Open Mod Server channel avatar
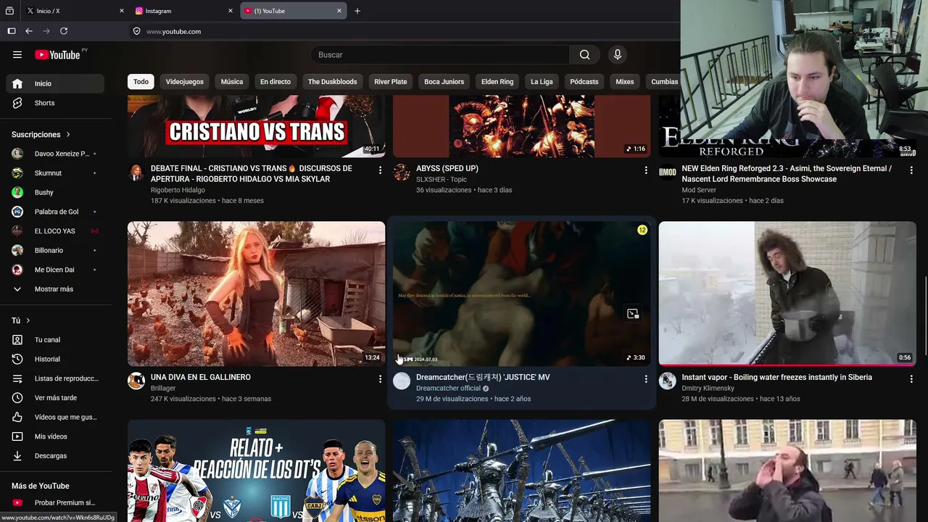The width and height of the screenshot is (928, 522). pos(668,173)
